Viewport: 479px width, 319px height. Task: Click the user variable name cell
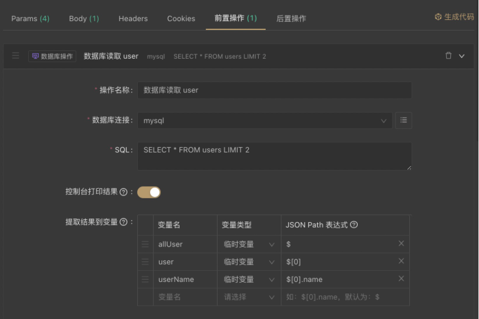click(185, 262)
